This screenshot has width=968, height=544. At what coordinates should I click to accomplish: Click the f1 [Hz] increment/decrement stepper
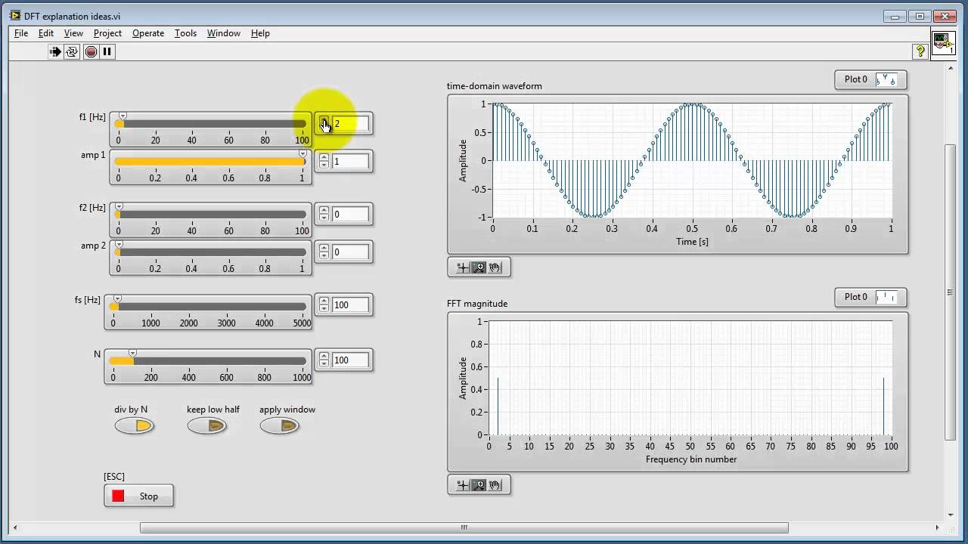[x=324, y=124]
